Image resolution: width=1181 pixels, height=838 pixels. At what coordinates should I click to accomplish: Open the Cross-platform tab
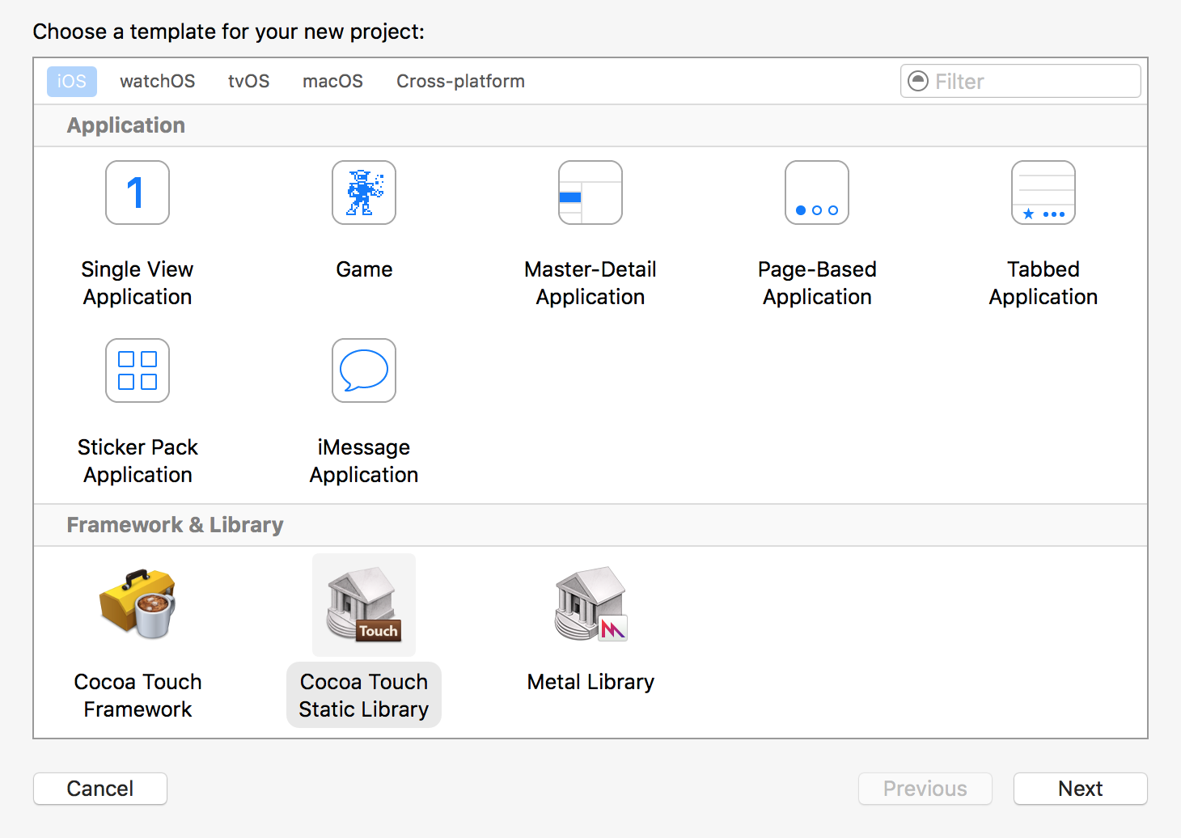coord(460,82)
